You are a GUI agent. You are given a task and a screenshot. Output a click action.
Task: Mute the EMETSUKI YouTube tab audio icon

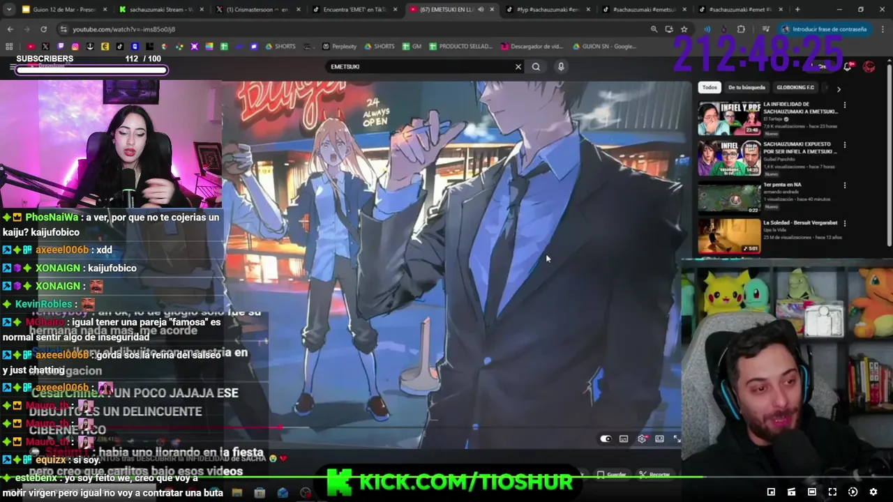tap(480, 10)
